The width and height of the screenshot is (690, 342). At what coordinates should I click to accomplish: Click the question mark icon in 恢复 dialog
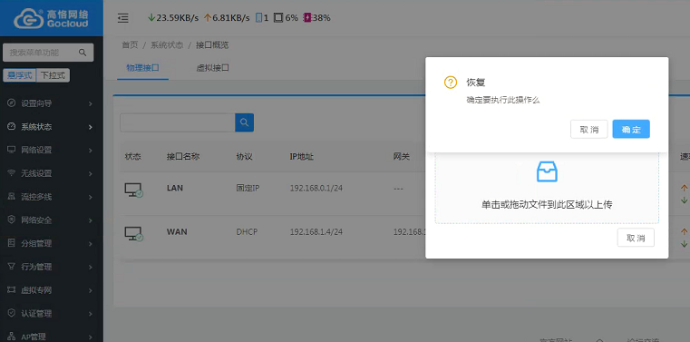tap(450, 83)
